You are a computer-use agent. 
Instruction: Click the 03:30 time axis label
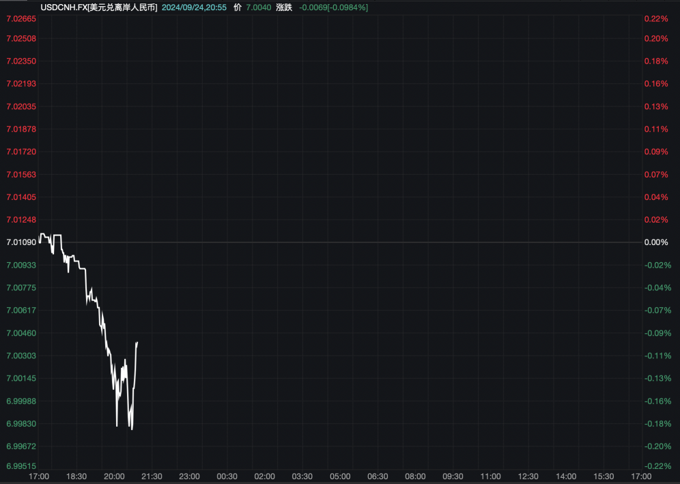(x=302, y=476)
